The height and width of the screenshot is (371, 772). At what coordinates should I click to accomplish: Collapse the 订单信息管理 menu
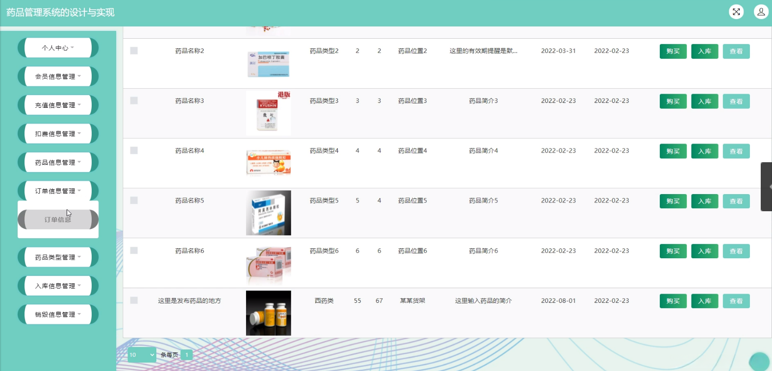click(58, 191)
